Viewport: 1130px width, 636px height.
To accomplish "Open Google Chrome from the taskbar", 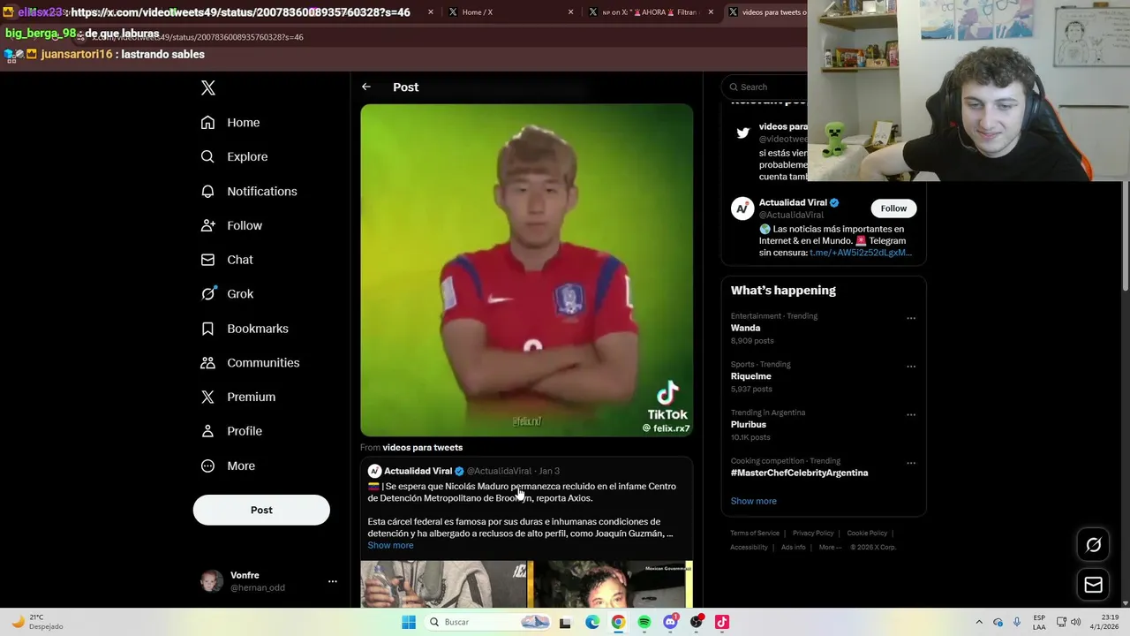I will [618, 622].
